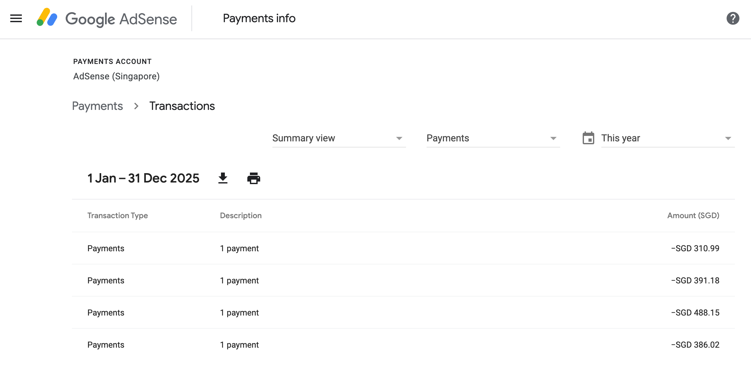Image resolution: width=751 pixels, height=374 pixels.
Task: Click the Payments info page title
Action: [259, 19]
